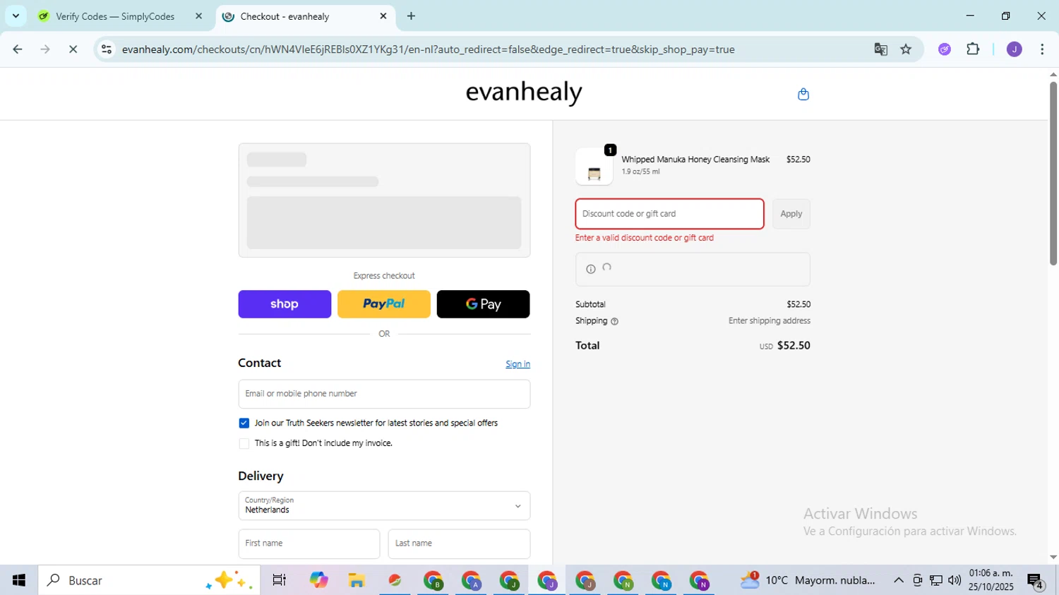The height and width of the screenshot is (595, 1059).
Task: Click the taskbar search box Buscar
Action: click(149, 580)
